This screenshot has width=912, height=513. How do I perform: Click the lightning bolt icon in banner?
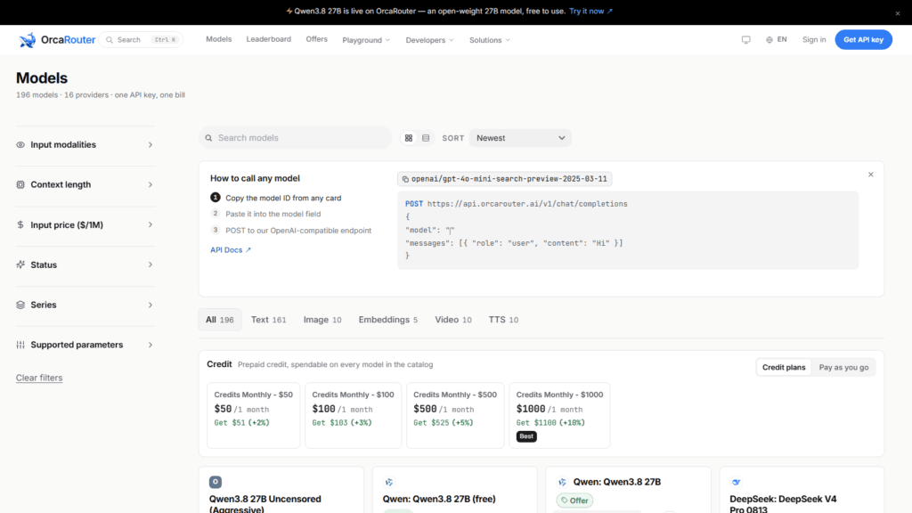click(289, 11)
